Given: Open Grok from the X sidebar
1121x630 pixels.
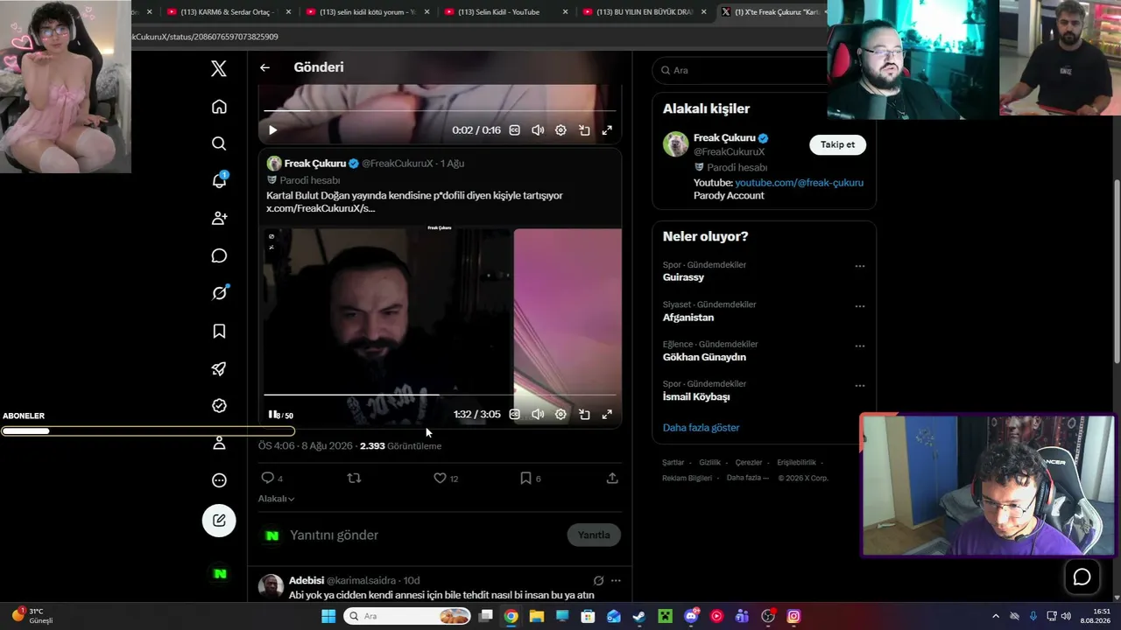Looking at the screenshot, I should (219, 293).
